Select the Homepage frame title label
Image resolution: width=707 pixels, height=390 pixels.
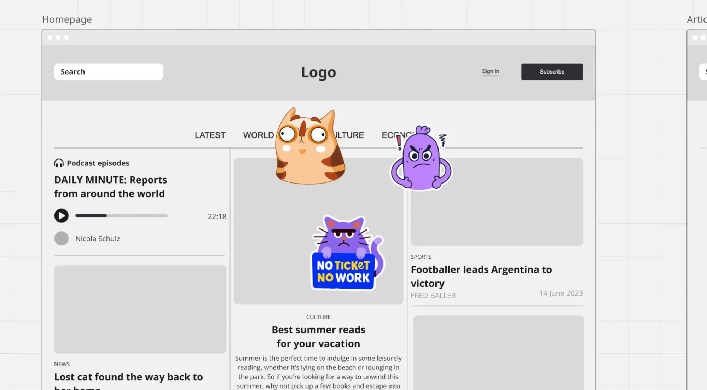[x=67, y=19]
